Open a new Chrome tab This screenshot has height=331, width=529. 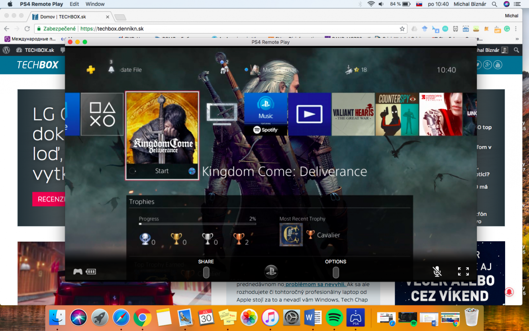pos(120,17)
